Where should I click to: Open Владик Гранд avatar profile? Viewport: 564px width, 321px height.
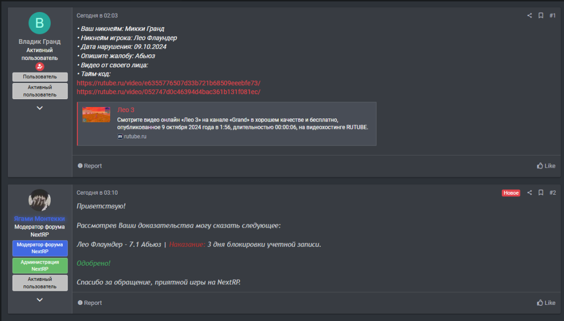click(40, 23)
